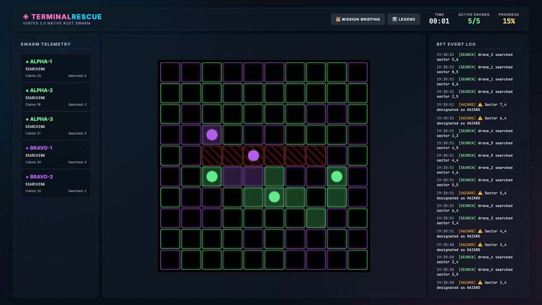Image resolution: width=542 pixels, height=305 pixels.
Task: Open log entry 'drone_5 searched sector 4_4'
Action: [x=475, y=158]
